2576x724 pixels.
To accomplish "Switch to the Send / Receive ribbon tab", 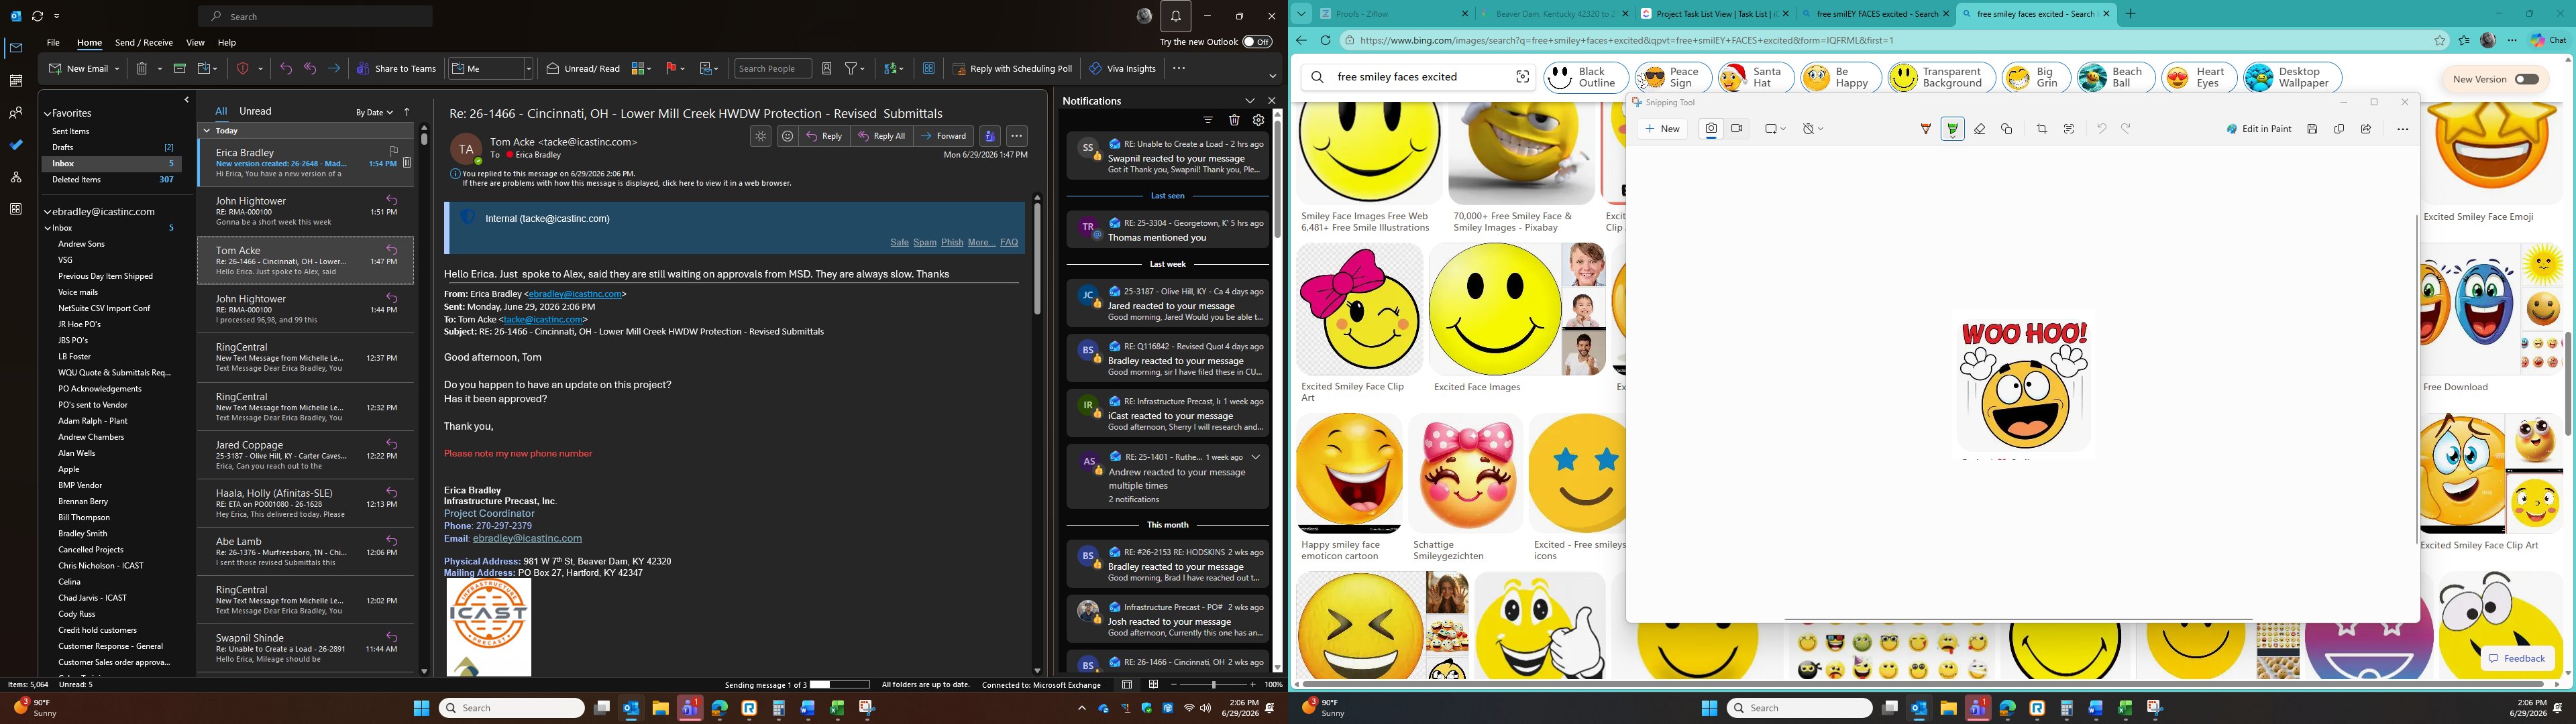I will coord(144,43).
